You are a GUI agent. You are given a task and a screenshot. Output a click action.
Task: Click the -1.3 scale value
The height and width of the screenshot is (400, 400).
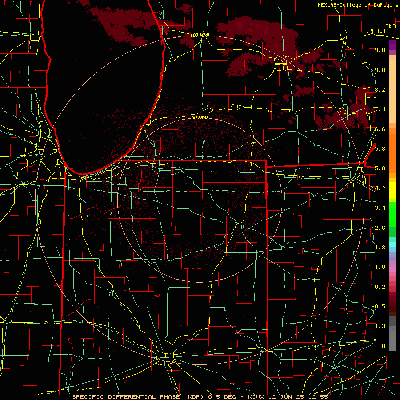click(378, 326)
